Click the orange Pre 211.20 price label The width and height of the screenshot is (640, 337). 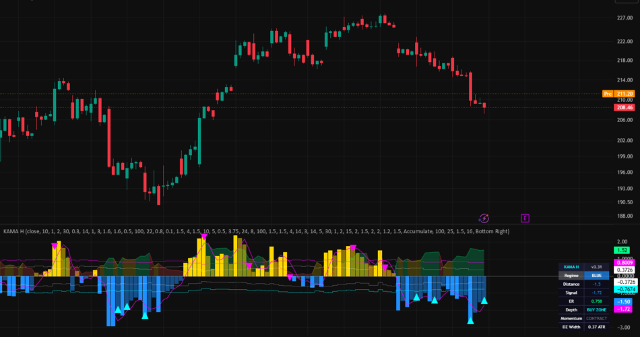coord(618,94)
